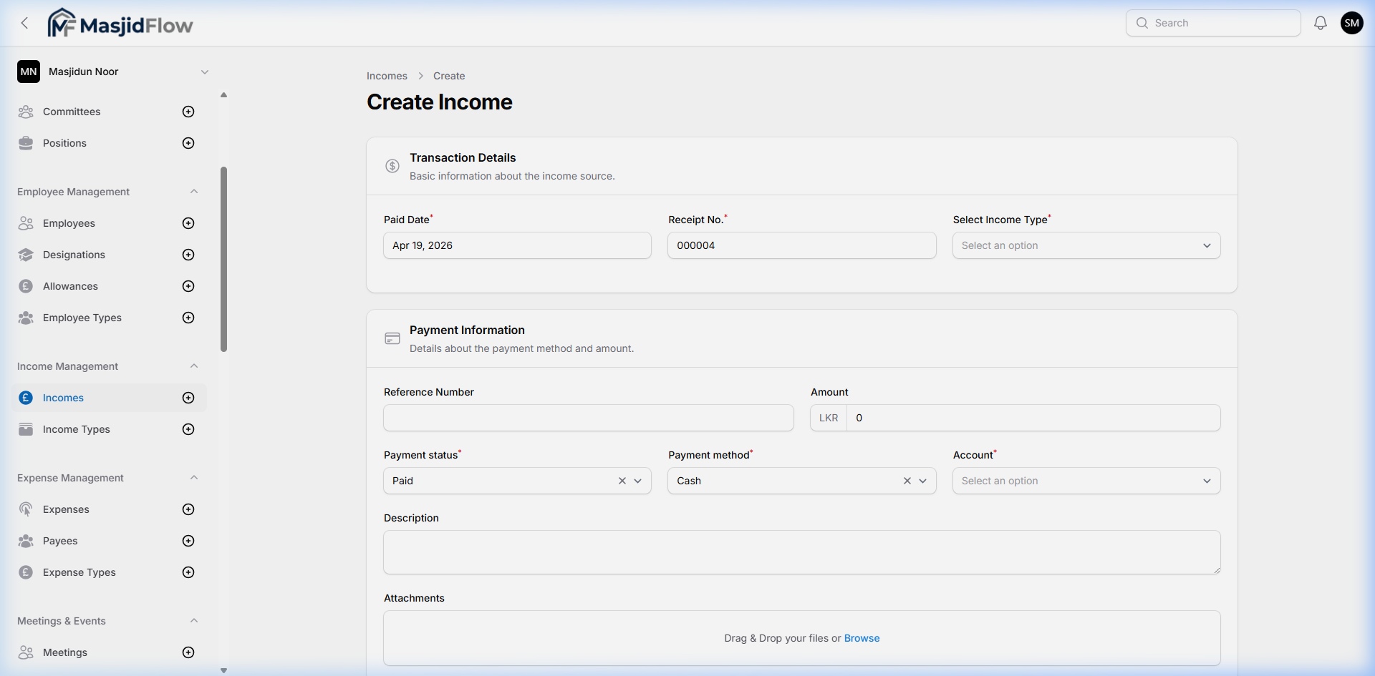Open the Select Income Type dropdown
Viewport: 1375px width, 676px height.
1086,245
